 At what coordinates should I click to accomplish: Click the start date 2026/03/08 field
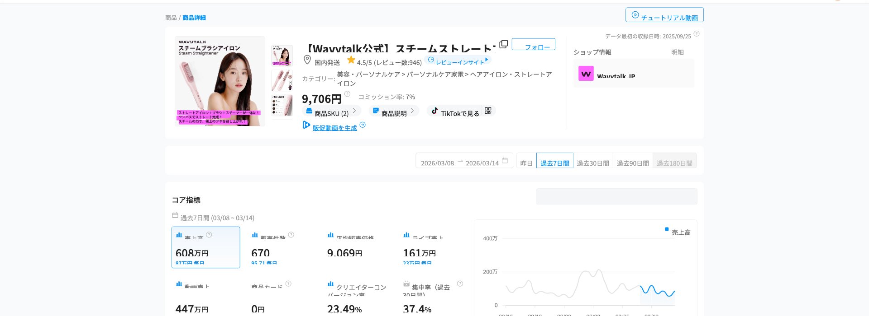437,163
